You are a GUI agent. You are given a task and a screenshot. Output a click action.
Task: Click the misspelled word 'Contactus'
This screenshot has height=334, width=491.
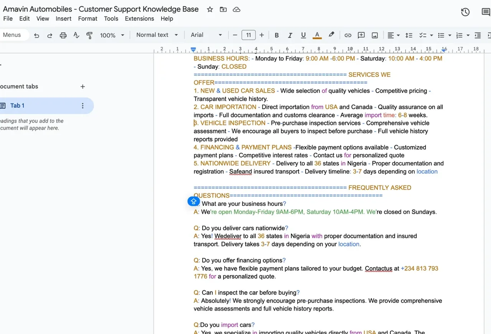379,268
